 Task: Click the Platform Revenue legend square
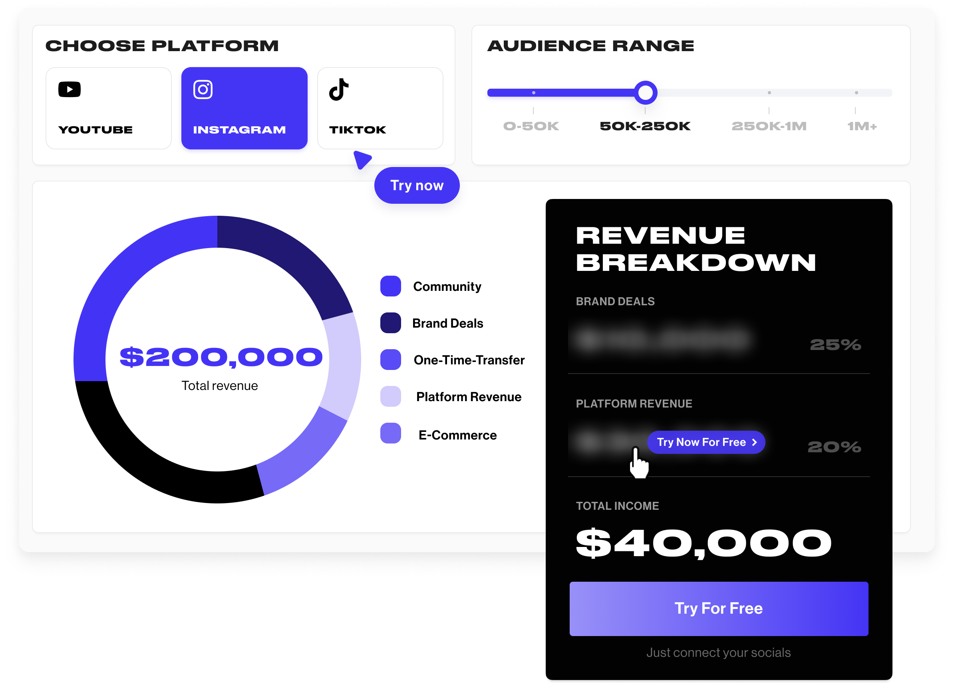tap(390, 396)
